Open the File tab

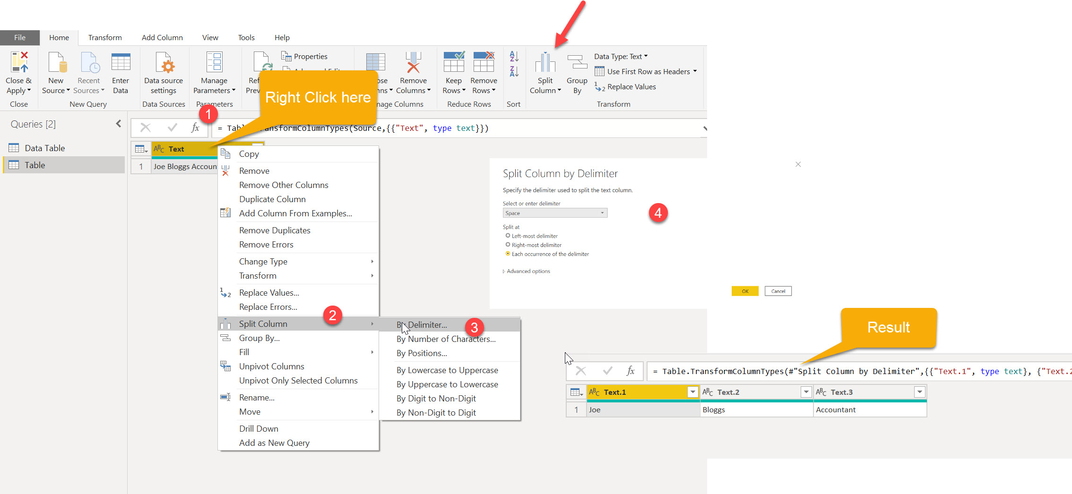20,38
